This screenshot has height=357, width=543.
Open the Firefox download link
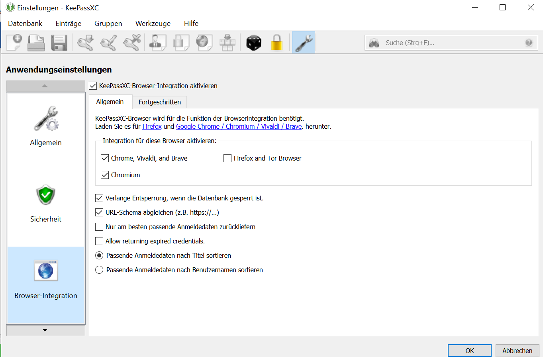pos(152,127)
